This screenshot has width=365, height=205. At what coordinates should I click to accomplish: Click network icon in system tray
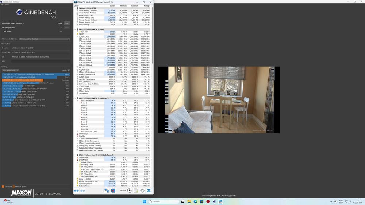(x=346, y=201)
